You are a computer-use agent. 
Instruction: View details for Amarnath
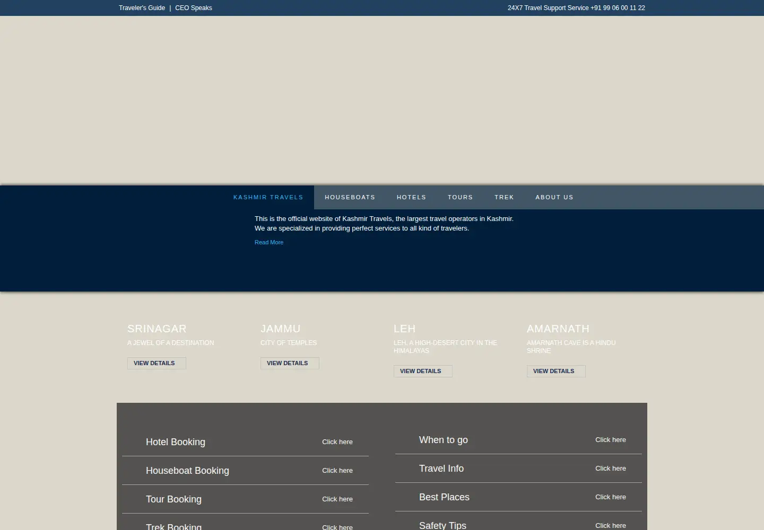tap(556, 371)
